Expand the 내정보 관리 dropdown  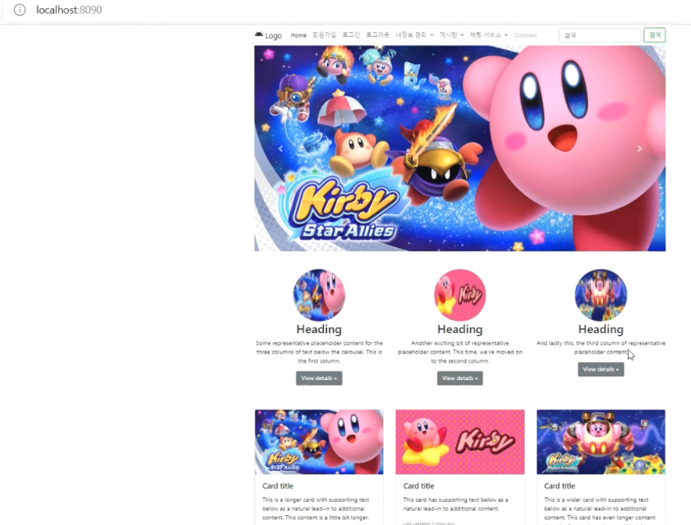[x=414, y=35]
